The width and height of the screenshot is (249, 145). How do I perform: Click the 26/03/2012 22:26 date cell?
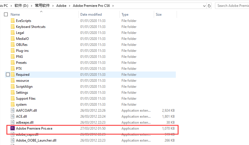[x=93, y=111]
